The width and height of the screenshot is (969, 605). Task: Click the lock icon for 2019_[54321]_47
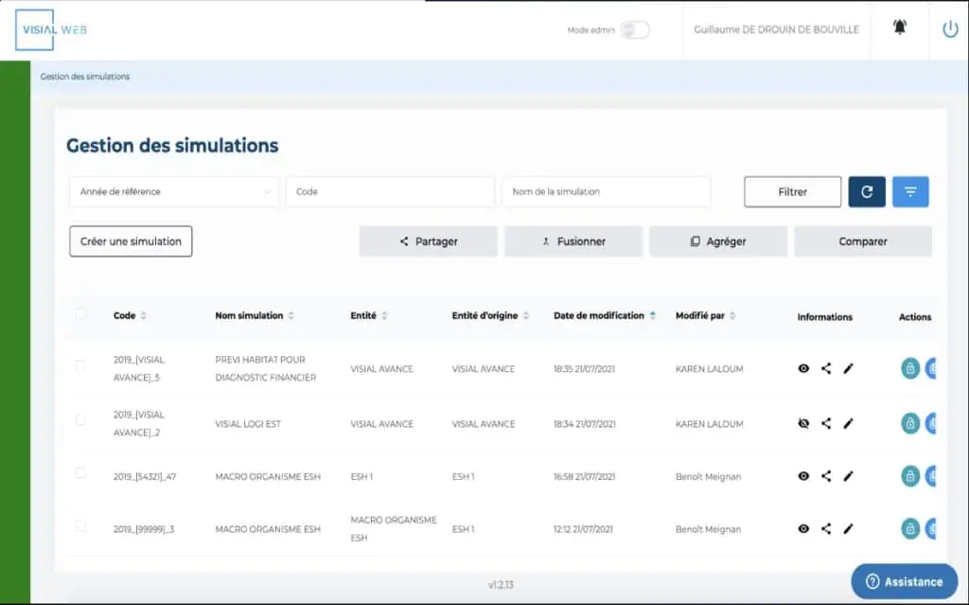(909, 476)
